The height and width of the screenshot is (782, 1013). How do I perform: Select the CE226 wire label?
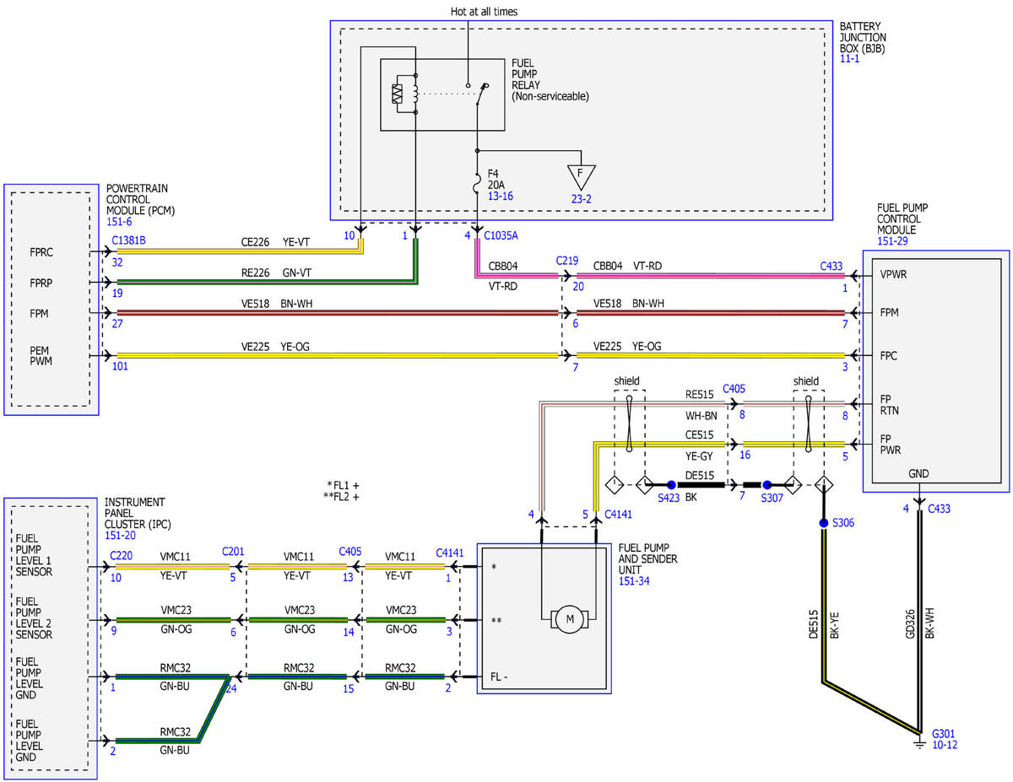(x=254, y=242)
